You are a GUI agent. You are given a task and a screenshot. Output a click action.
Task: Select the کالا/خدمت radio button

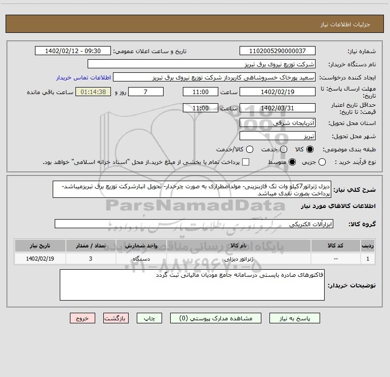pyautogui.click(x=250, y=149)
